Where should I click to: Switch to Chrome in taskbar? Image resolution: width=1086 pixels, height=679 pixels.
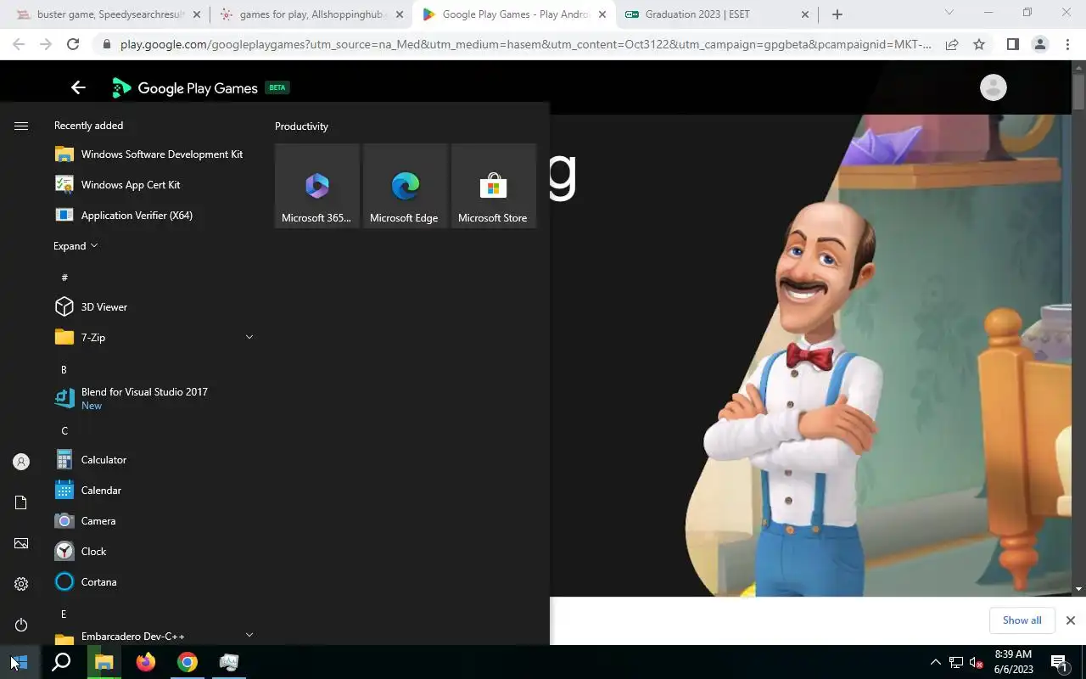[188, 662]
